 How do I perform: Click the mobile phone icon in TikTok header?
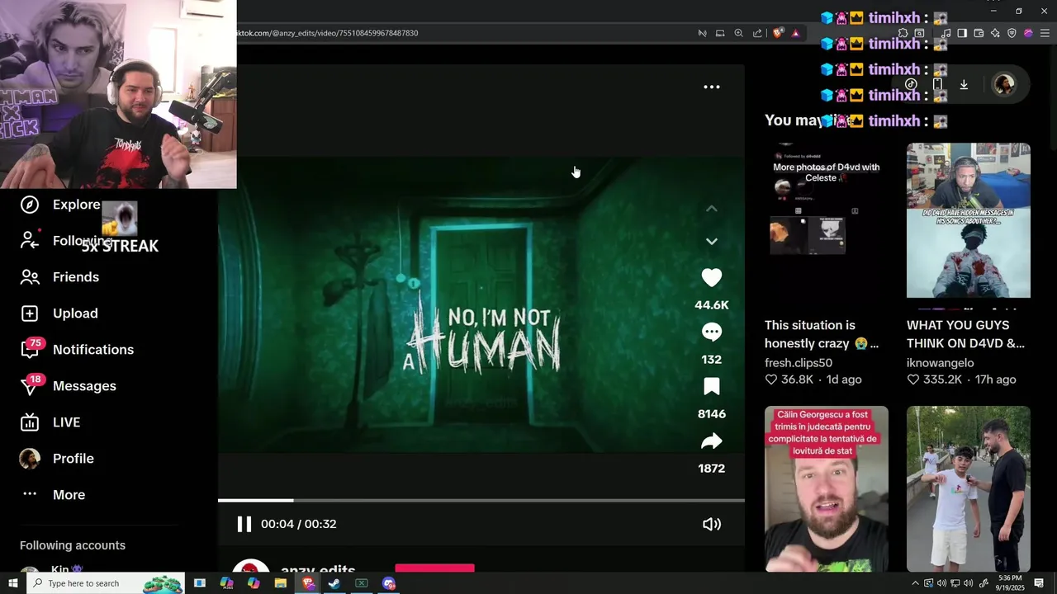(937, 84)
